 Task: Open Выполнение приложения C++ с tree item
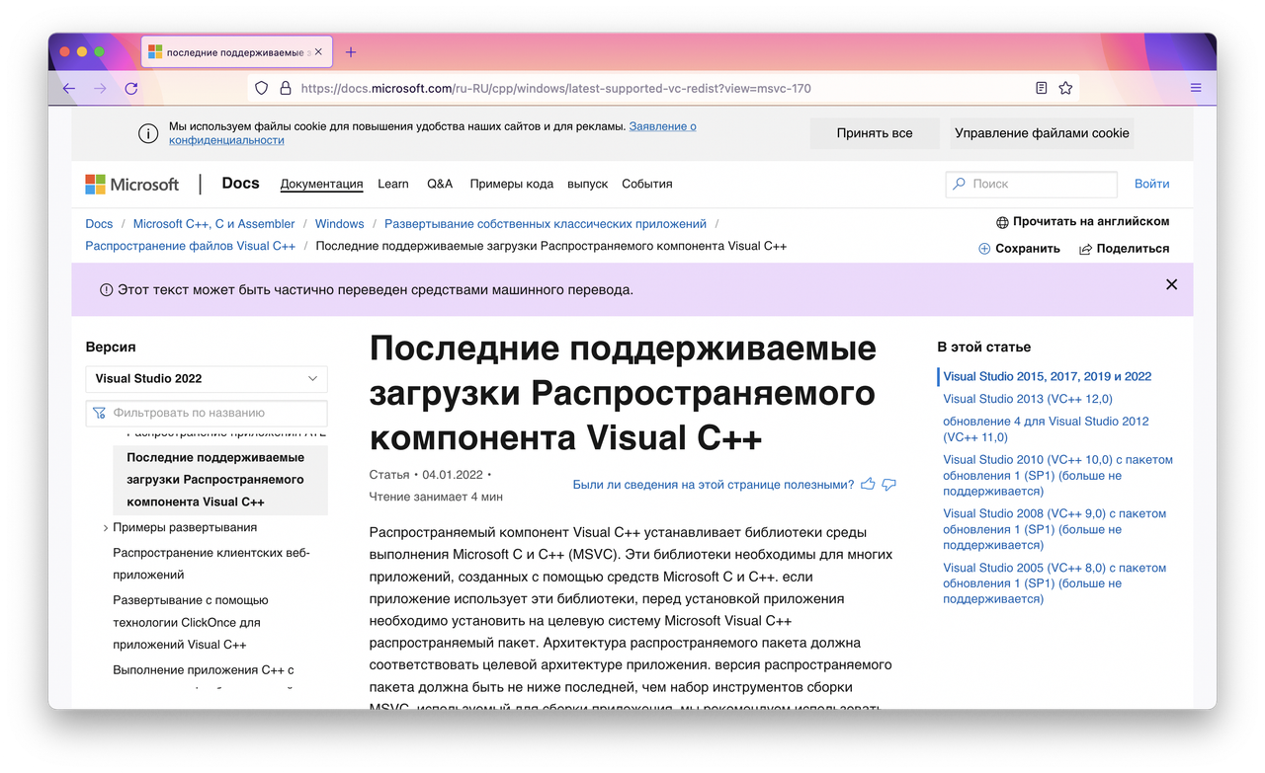(204, 670)
